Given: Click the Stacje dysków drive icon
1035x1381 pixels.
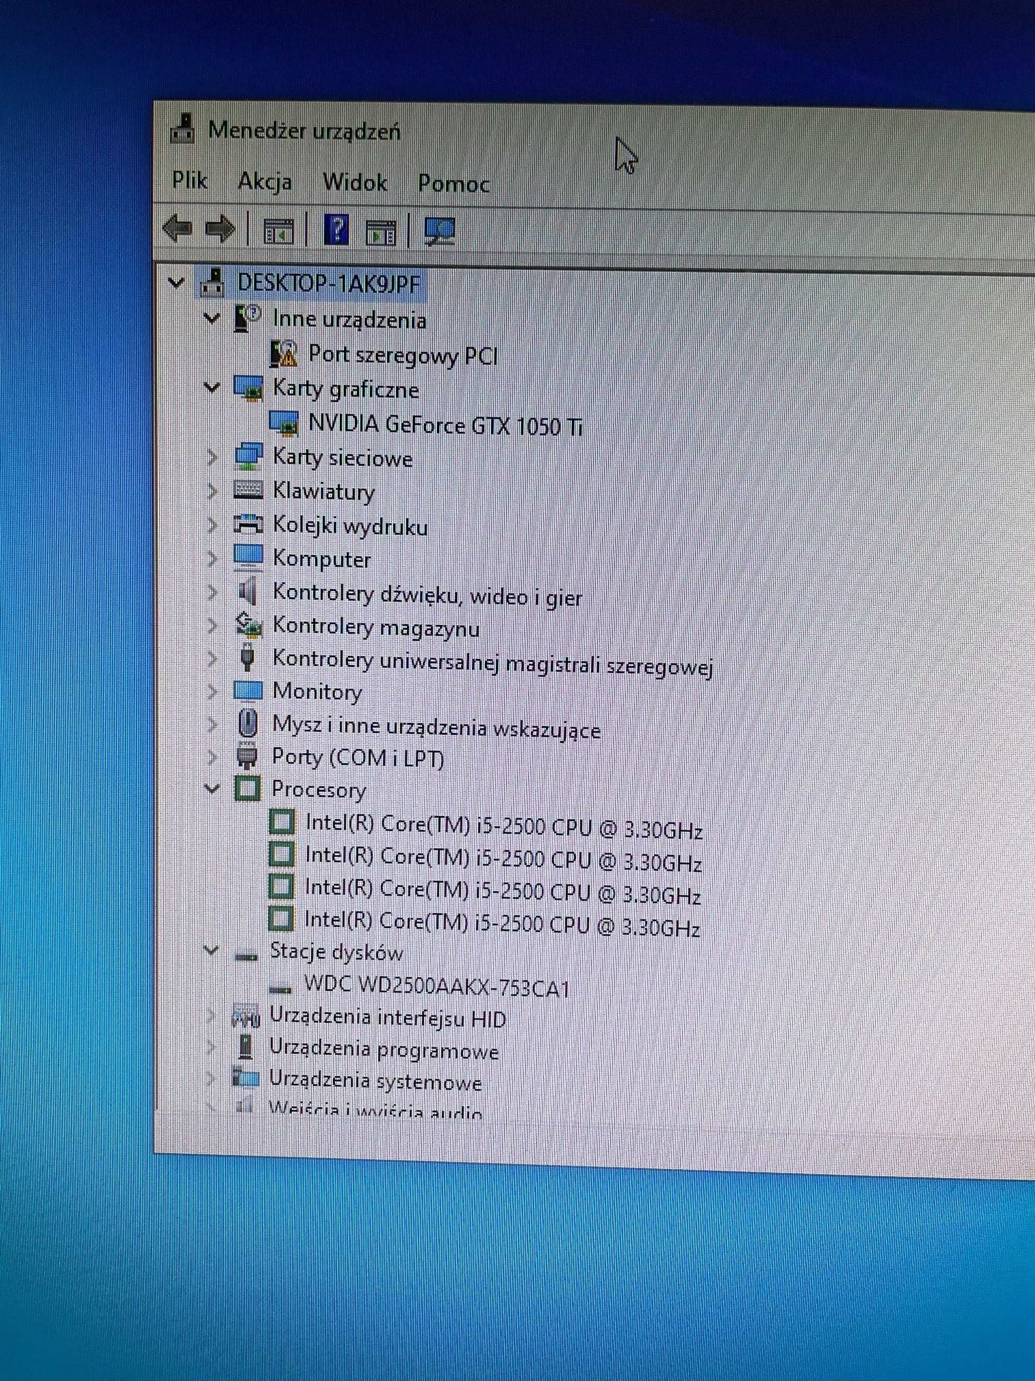Looking at the screenshot, I should point(245,956).
